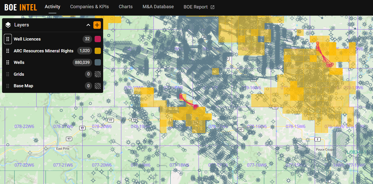Click the Pouce Coupe town label
Image resolution: width=373 pixels, height=184 pixels.
[x=325, y=149]
